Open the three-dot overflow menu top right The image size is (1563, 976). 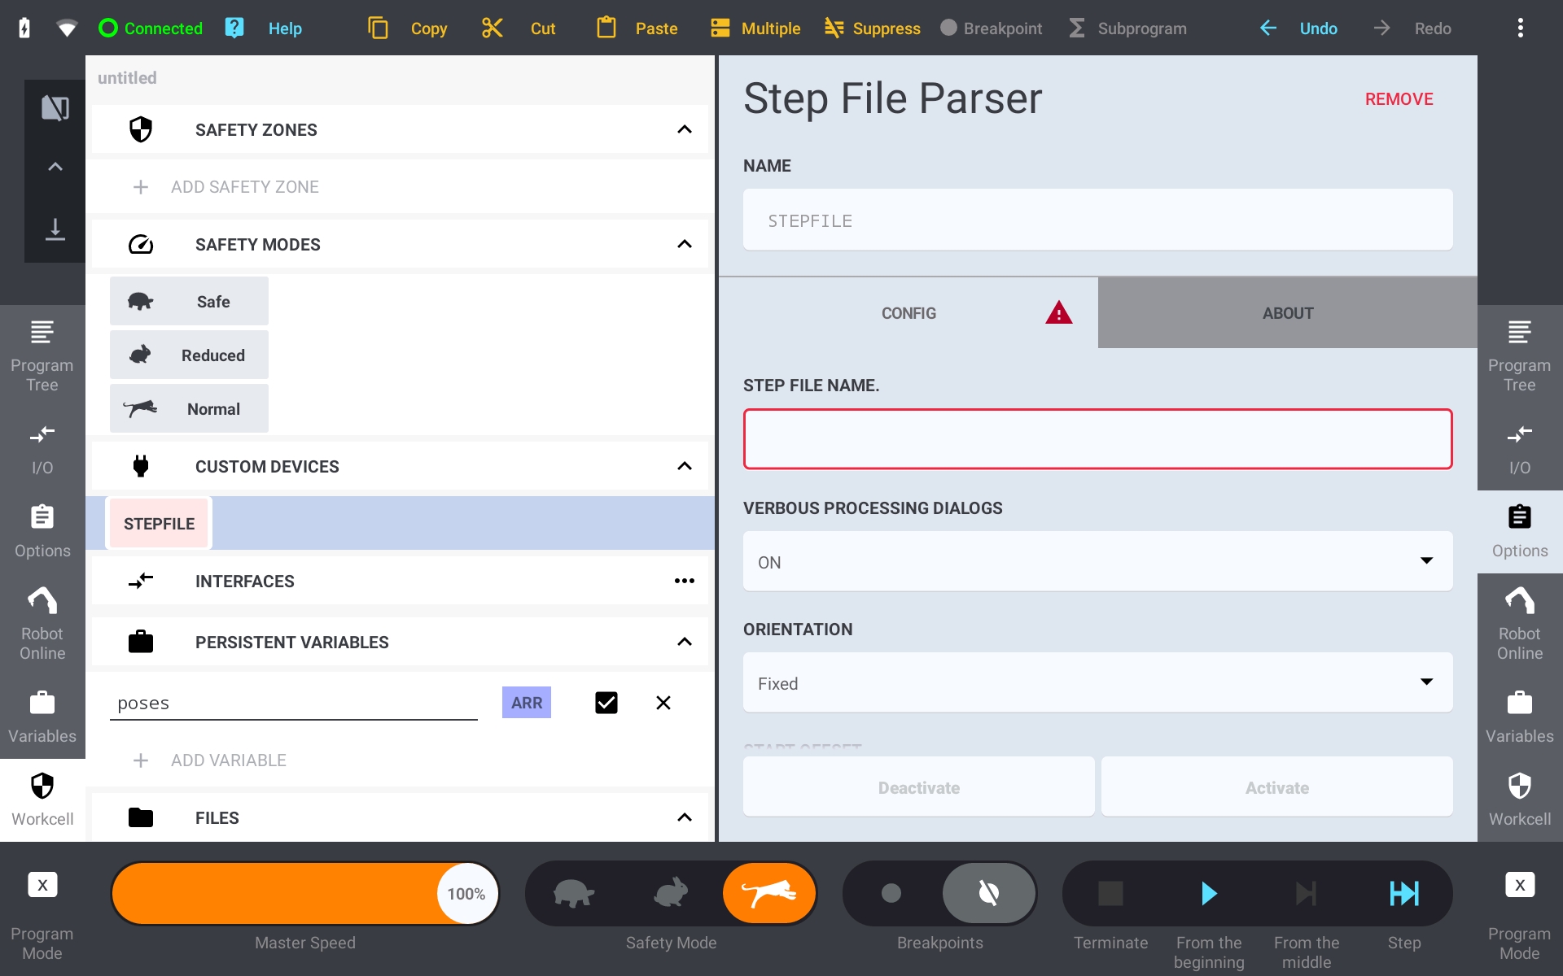point(1520,28)
